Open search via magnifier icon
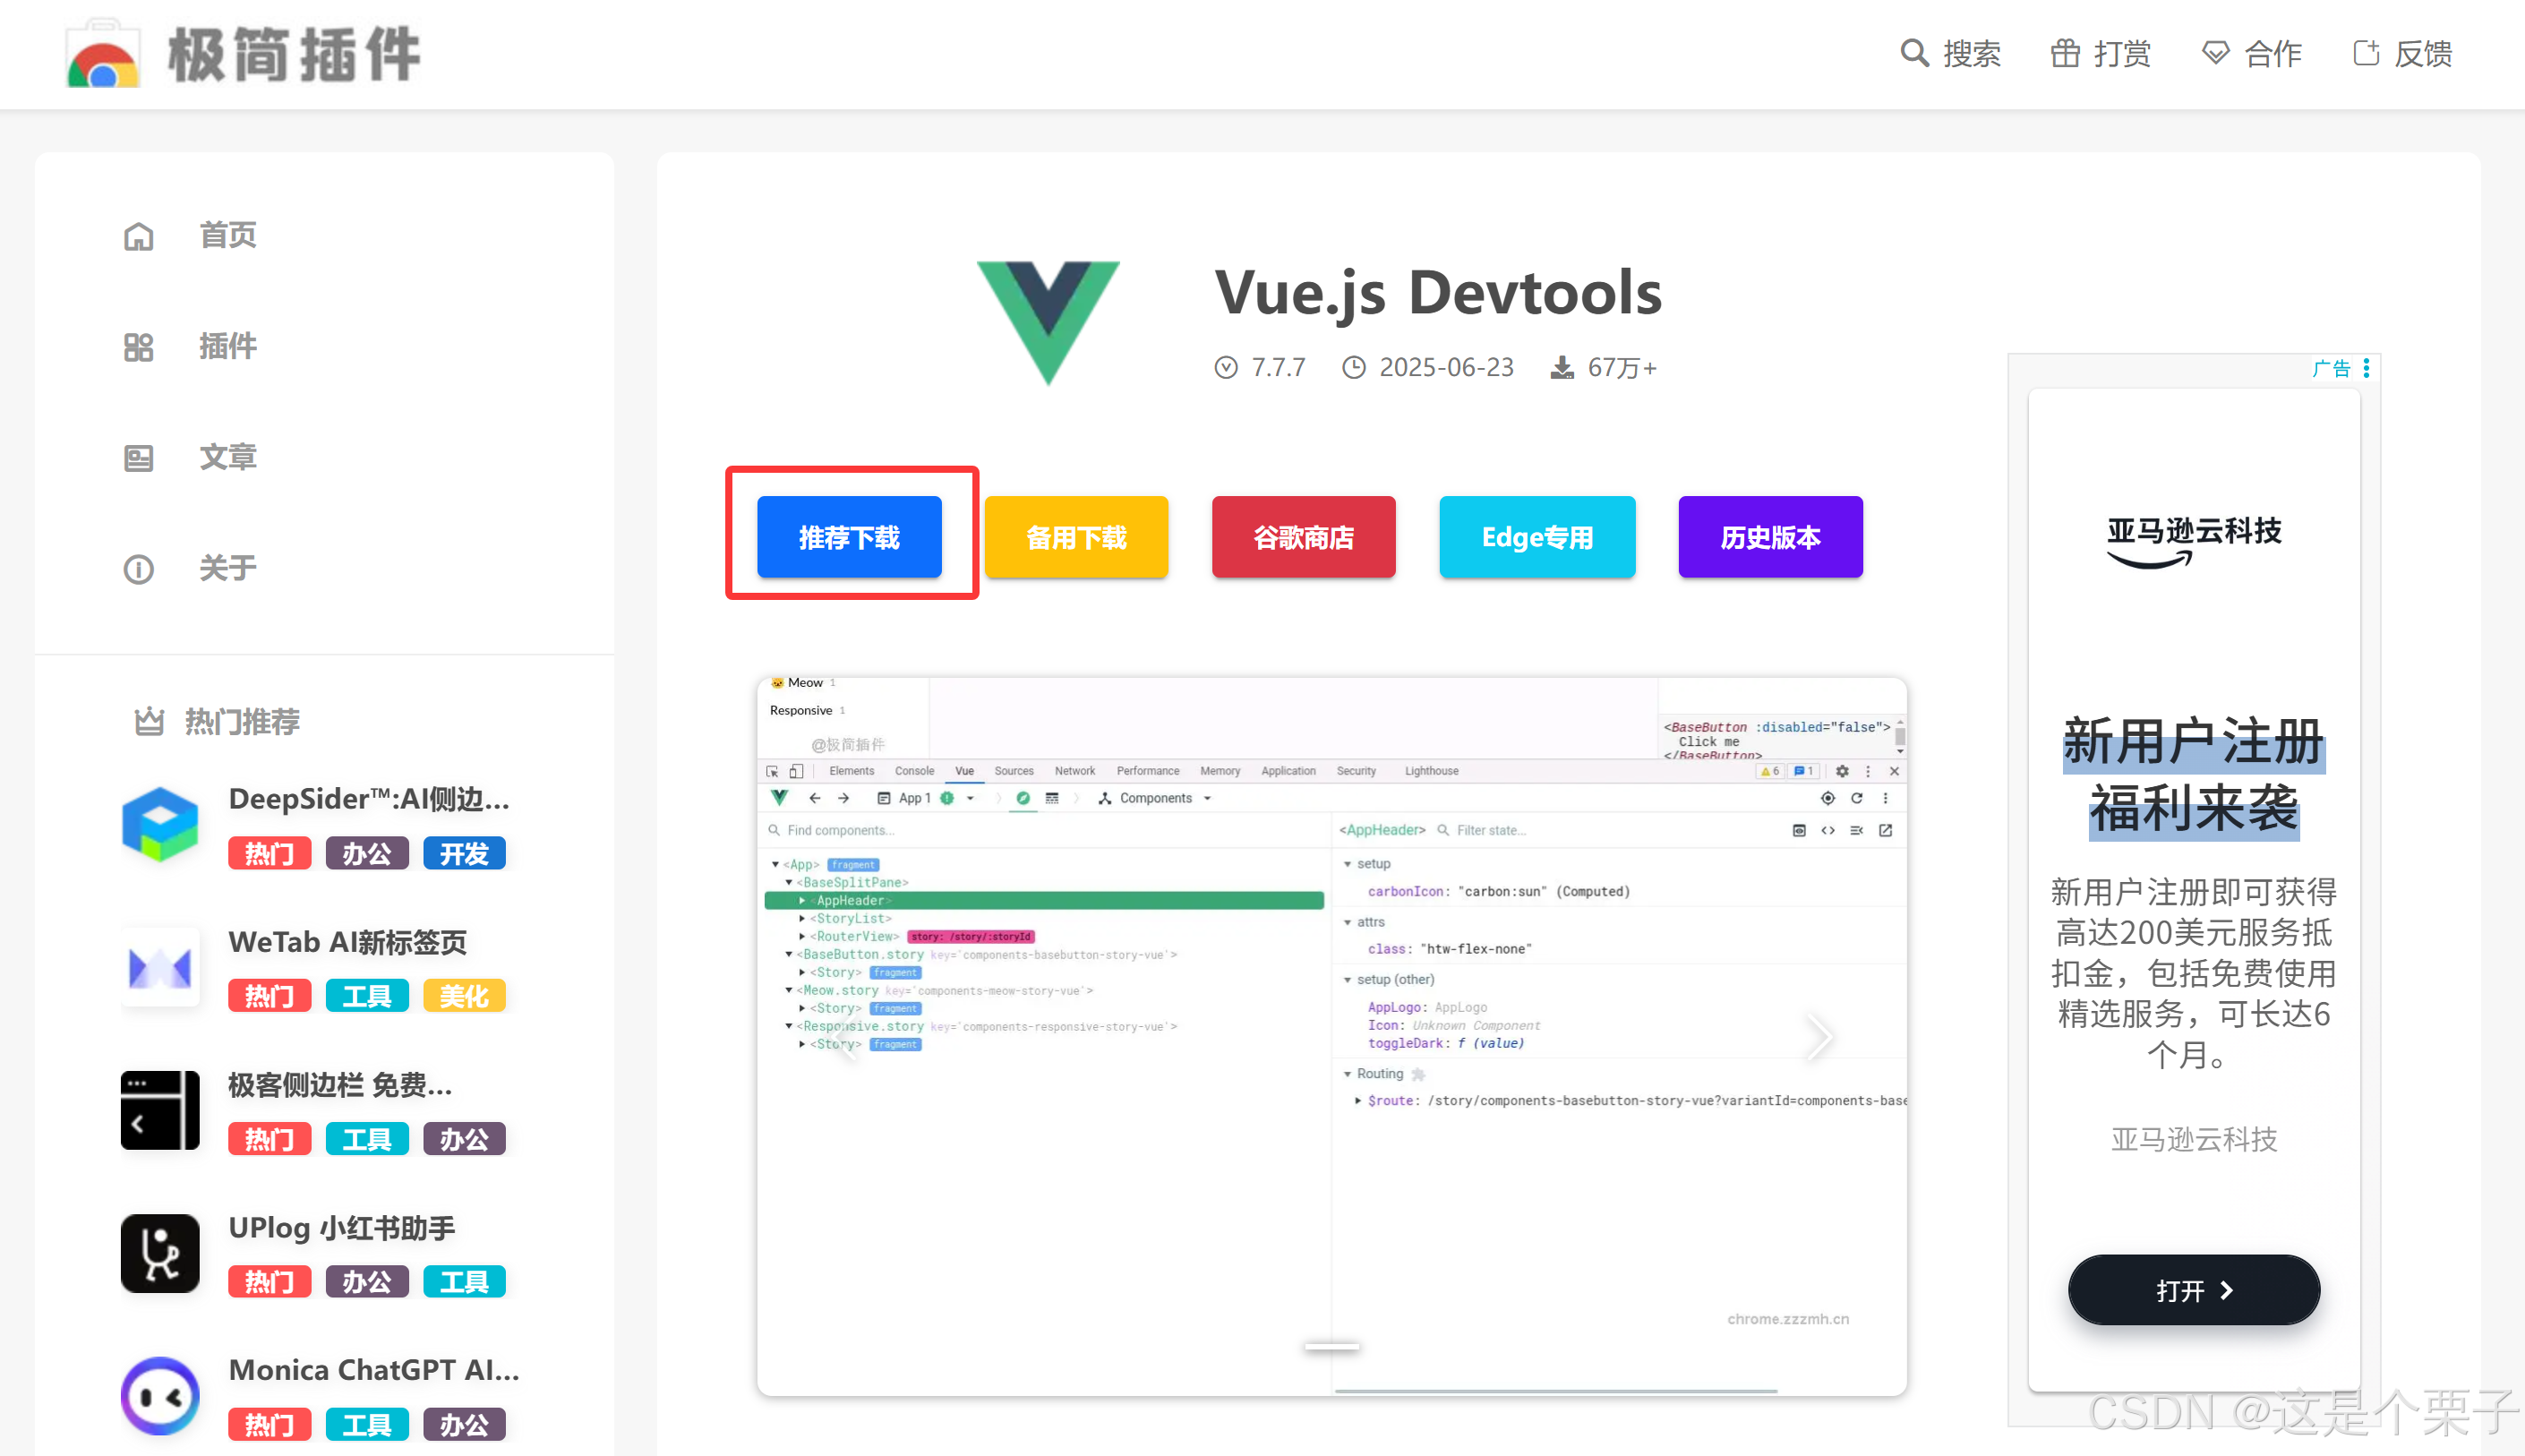 coord(1913,53)
